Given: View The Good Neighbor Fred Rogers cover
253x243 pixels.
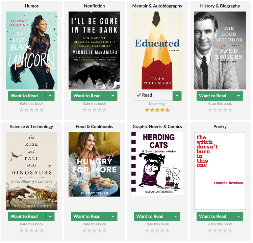Looking at the screenshot, I should pos(220,50).
